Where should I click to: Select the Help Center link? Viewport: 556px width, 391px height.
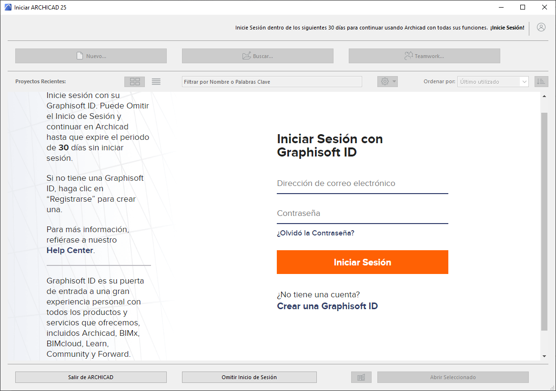70,250
